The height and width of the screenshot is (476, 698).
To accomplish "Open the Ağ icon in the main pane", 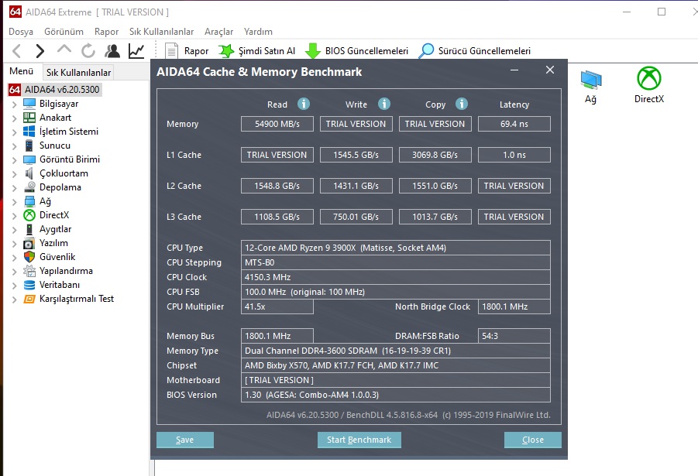I will (591, 87).
